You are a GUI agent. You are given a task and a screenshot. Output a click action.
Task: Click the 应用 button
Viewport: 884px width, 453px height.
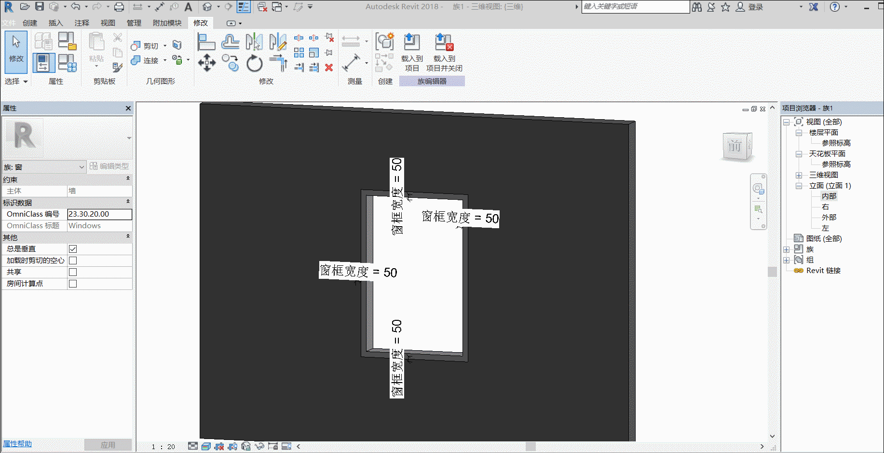coord(108,445)
